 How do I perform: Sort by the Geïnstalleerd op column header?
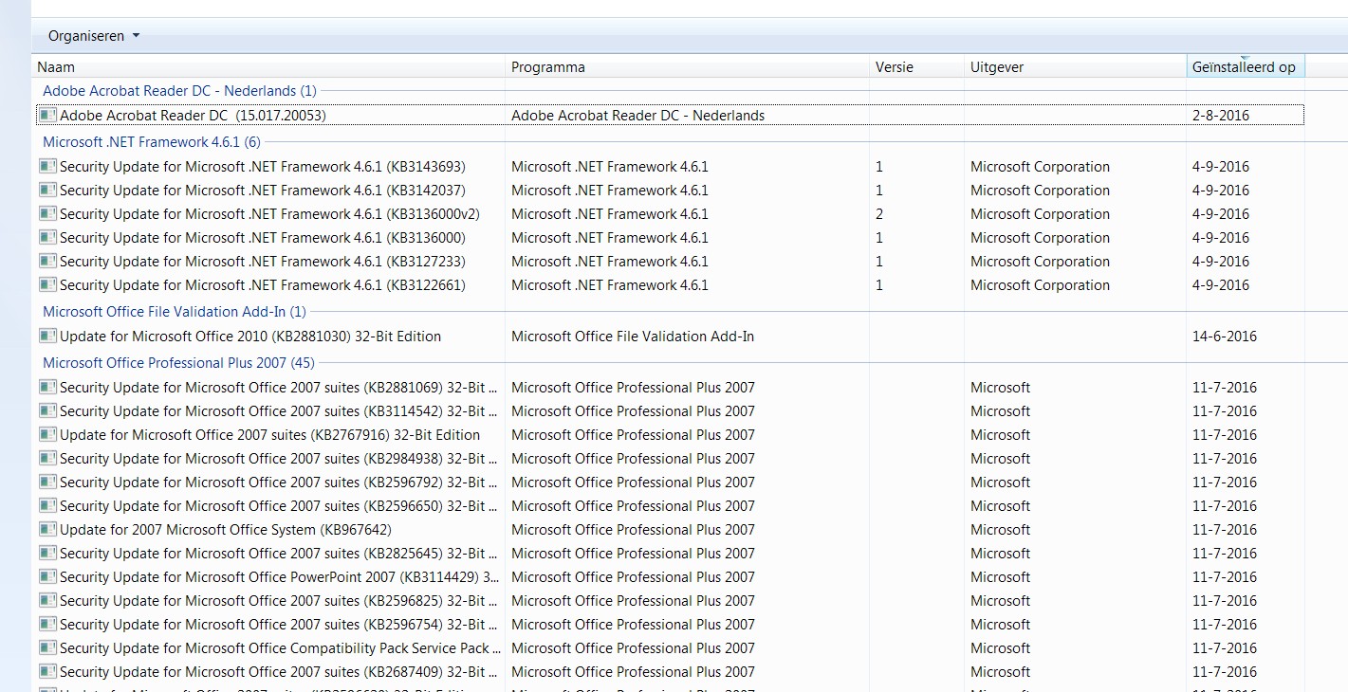pyautogui.click(x=1246, y=66)
